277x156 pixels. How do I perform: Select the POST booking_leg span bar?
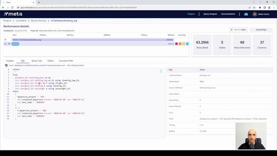point(93,40)
